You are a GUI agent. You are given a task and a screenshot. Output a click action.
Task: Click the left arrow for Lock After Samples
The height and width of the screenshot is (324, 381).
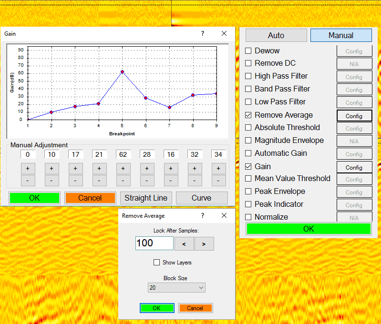tap(185, 243)
